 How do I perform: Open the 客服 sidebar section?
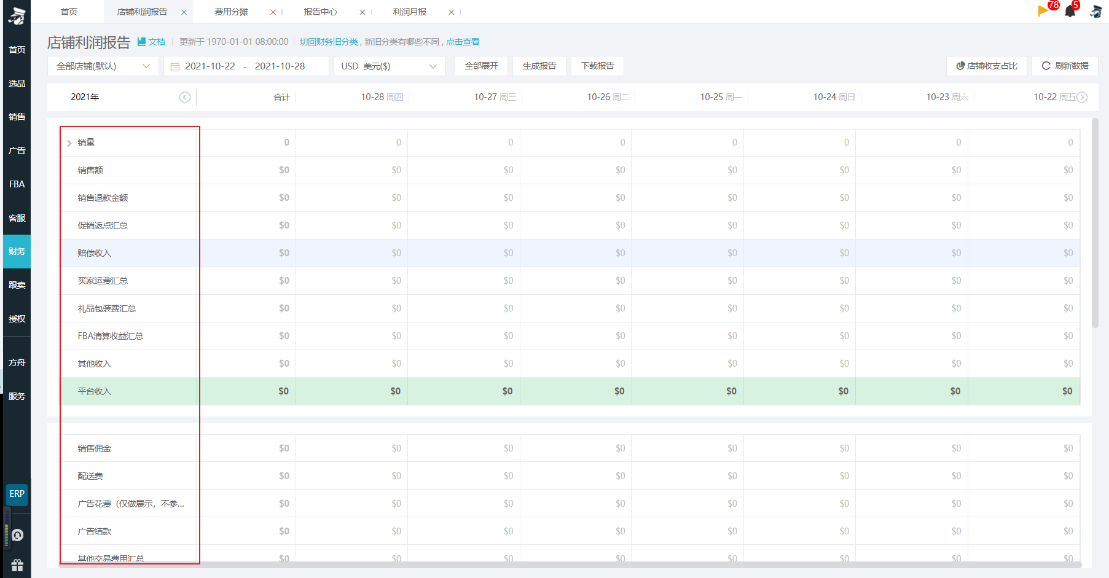coord(17,218)
